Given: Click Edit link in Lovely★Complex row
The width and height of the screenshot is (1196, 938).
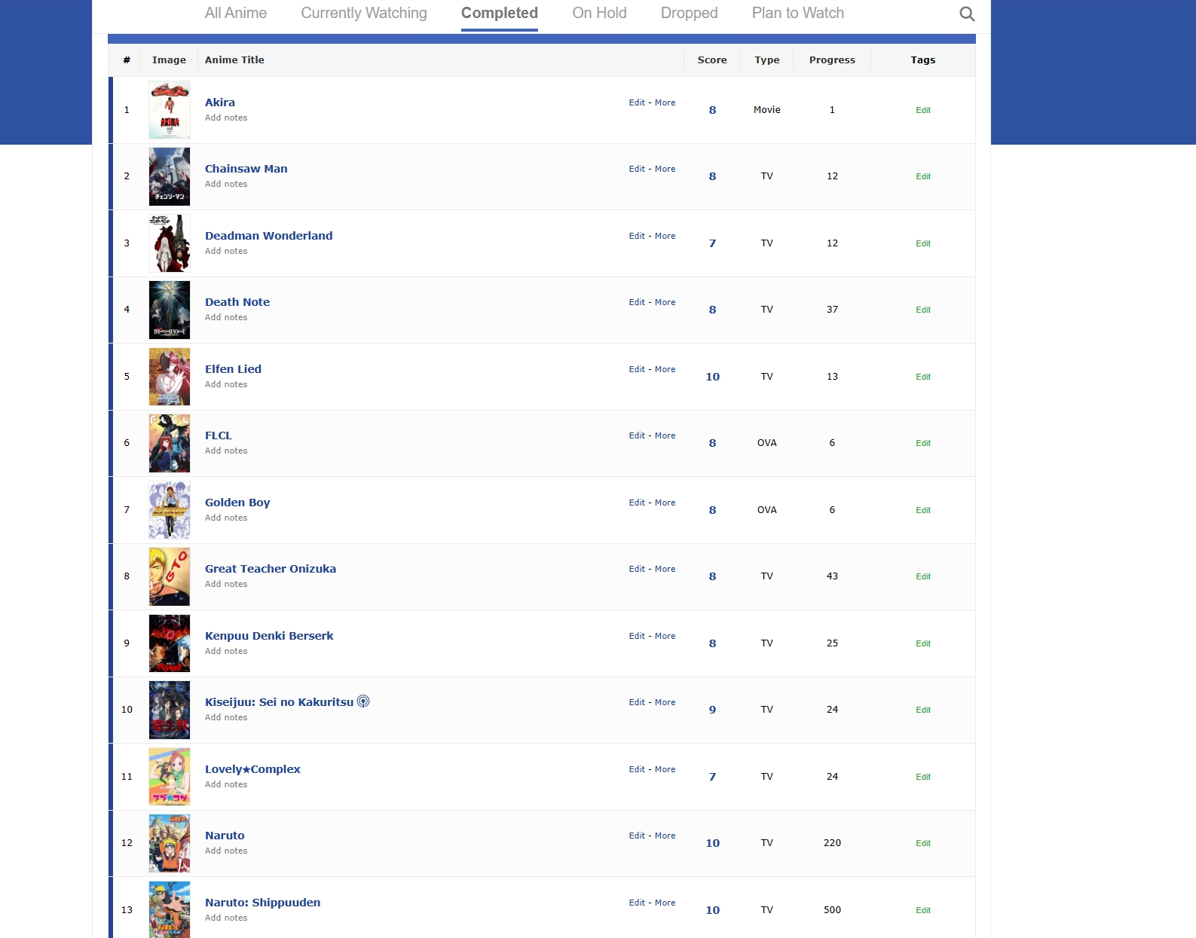Looking at the screenshot, I should 637,769.
